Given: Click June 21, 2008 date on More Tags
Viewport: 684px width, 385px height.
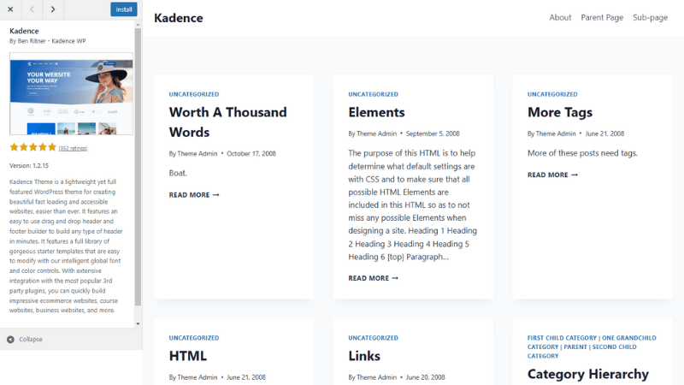Looking at the screenshot, I should (x=604, y=133).
